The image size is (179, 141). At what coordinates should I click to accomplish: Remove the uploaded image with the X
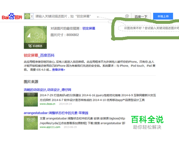[x=32, y=16]
